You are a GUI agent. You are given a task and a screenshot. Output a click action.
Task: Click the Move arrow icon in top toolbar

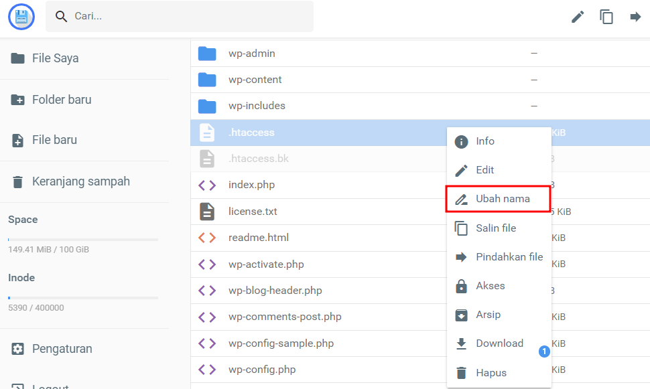pyautogui.click(x=636, y=17)
